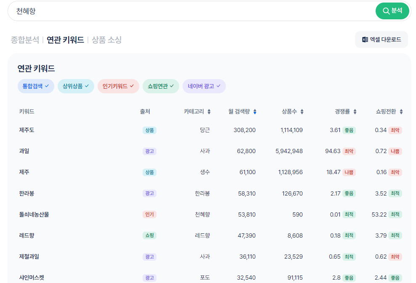416x283 pixels.
Task: Open the 제철과일 keyword
Action: (29, 257)
